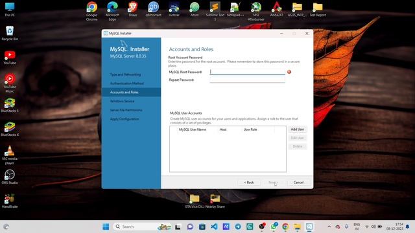
Task: Select This PC desktop icon
Action: (x=10, y=9)
